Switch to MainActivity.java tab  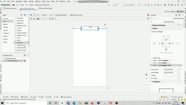coord(11,8)
